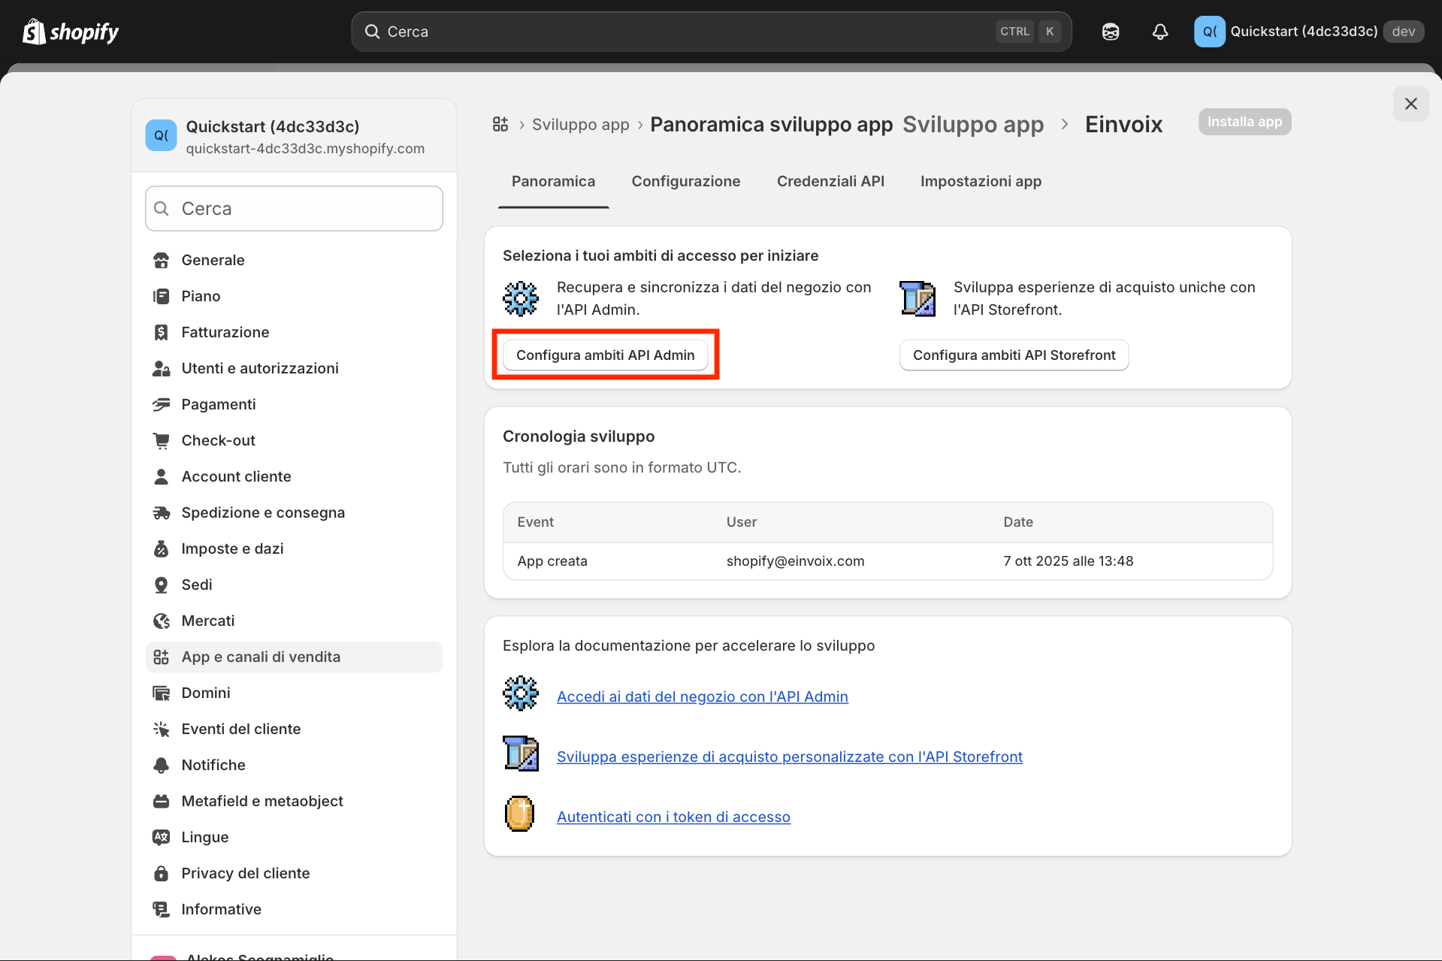The width and height of the screenshot is (1442, 961).
Task: Click Configura ambiti API Storefront button
Action: (1013, 355)
